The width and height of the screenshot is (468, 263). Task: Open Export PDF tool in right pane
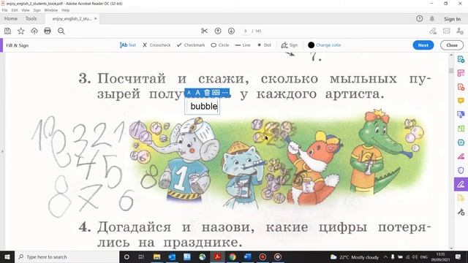pyautogui.click(x=461, y=59)
